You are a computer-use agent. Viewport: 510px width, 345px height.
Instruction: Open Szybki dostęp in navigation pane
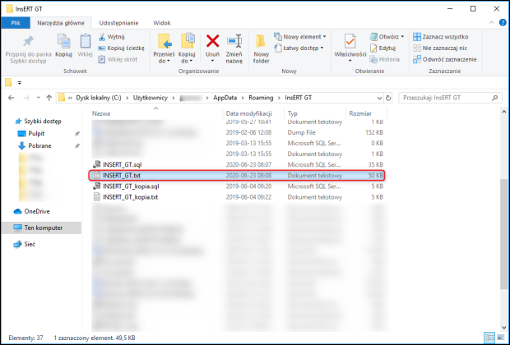(x=39, y=122)
